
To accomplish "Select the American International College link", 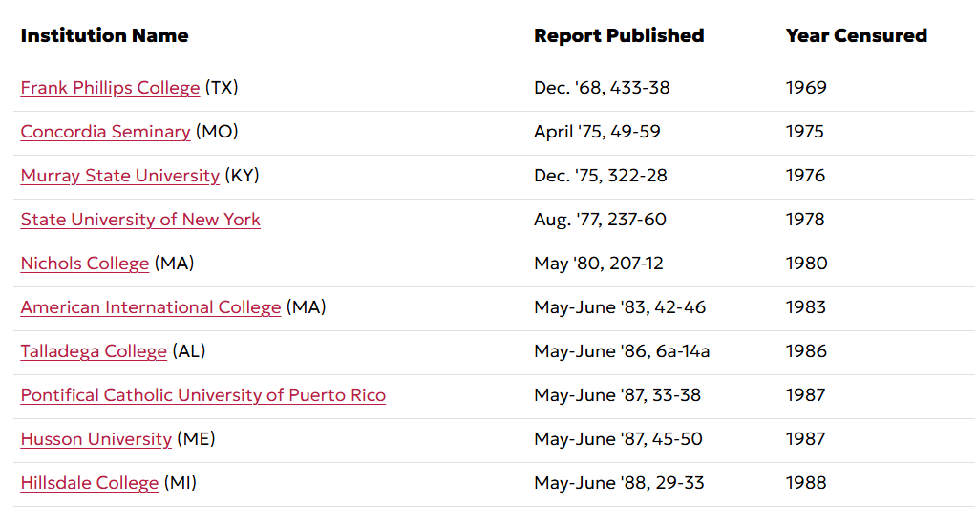I will pos(151,307).
